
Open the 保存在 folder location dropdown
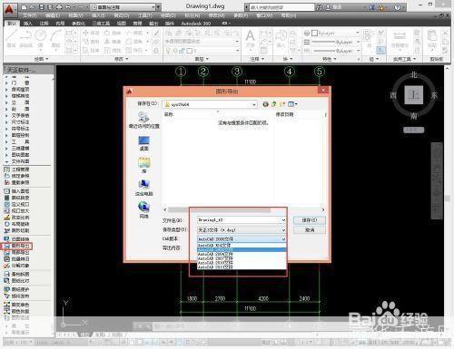(x=210, y=104)
